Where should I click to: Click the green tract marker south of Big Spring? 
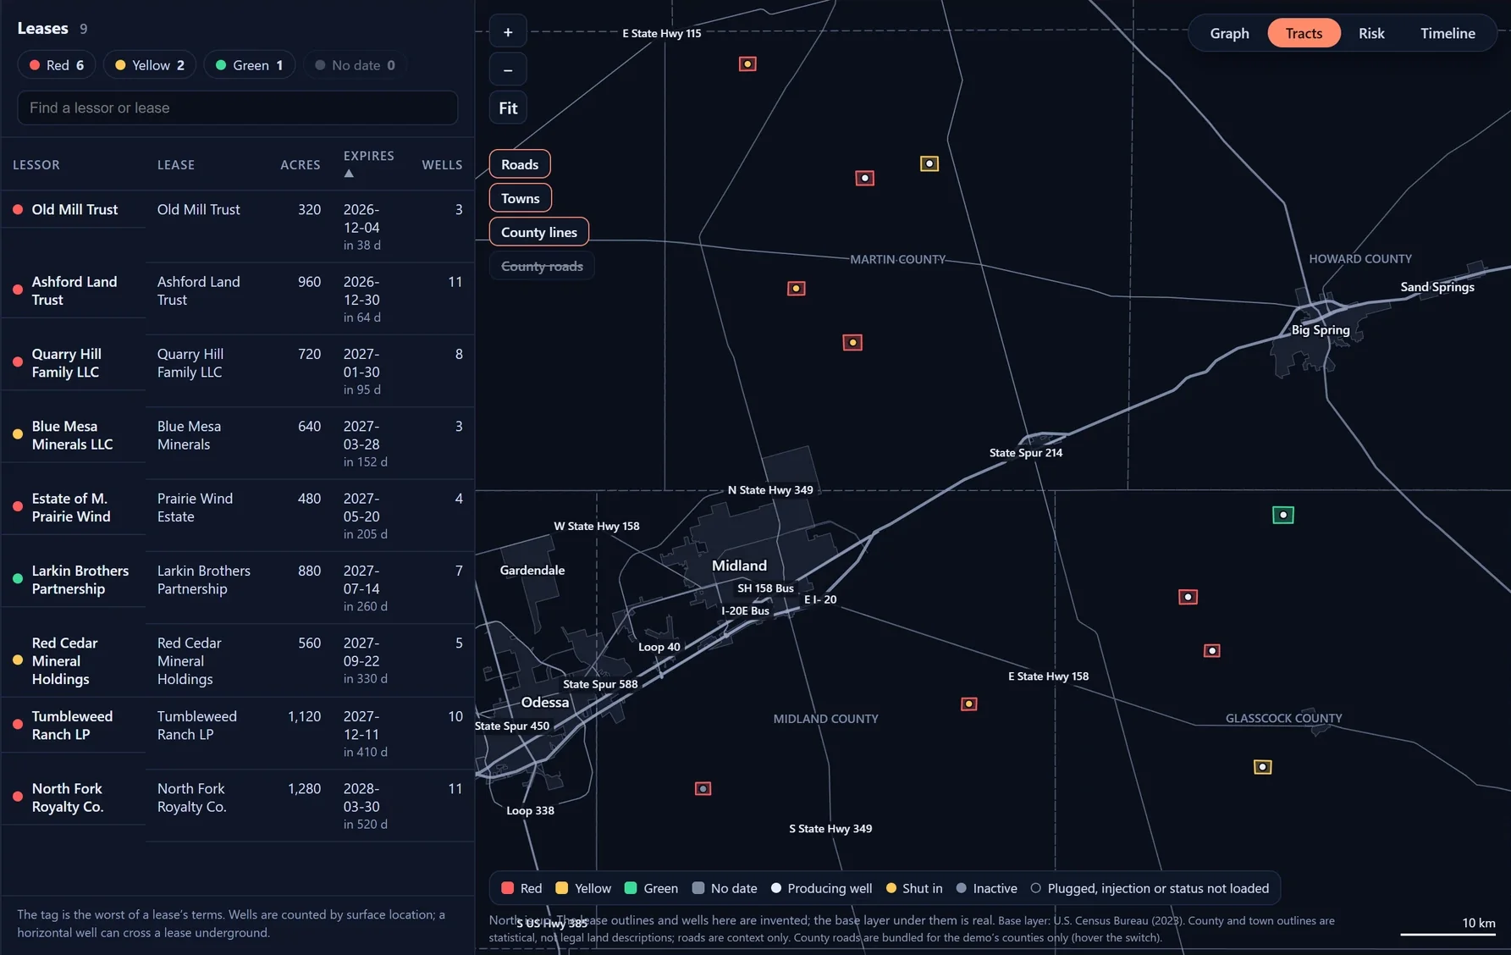1282,515
